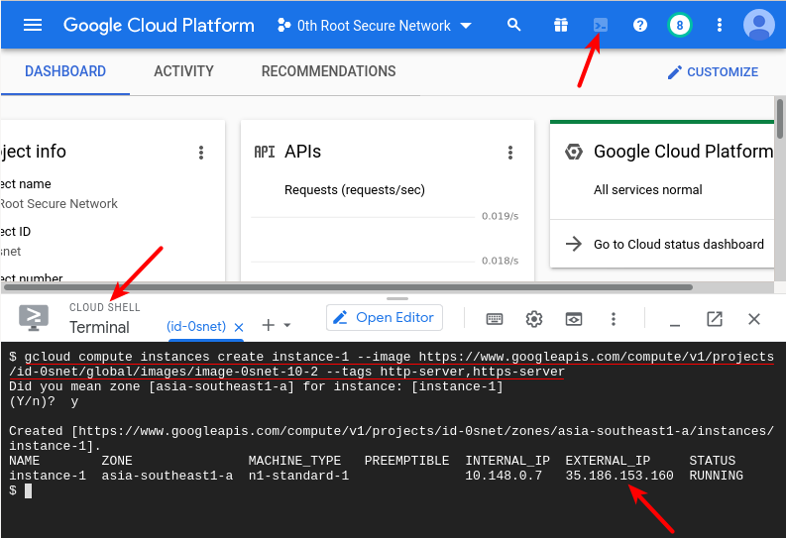786x538 pixels.
Task: Activate Cloud Shell from top bar
Action: (600, 25)
